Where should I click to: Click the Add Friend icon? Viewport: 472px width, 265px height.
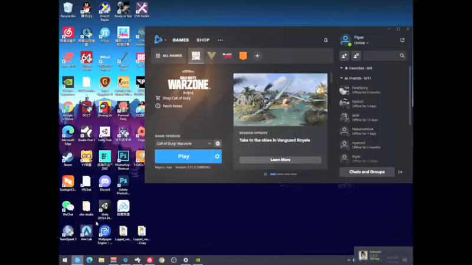click(x=345, y=56)
